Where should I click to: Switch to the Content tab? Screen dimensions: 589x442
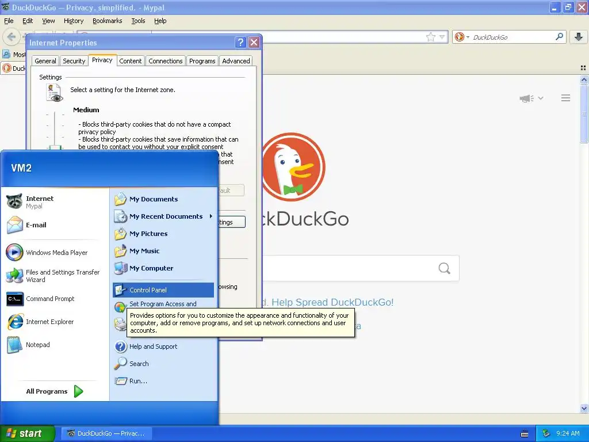[131, 61]
